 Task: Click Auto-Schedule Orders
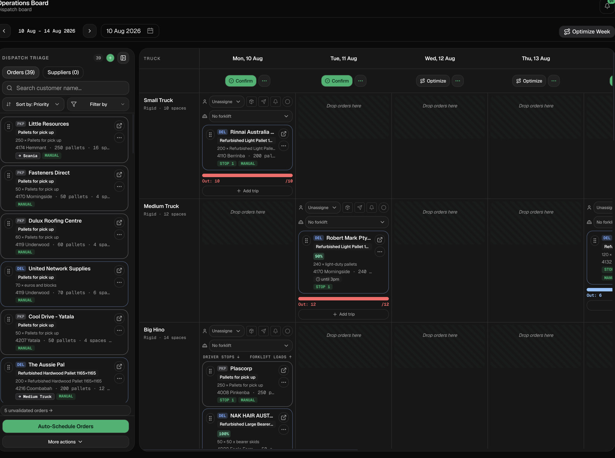click(x=65, y=426)
